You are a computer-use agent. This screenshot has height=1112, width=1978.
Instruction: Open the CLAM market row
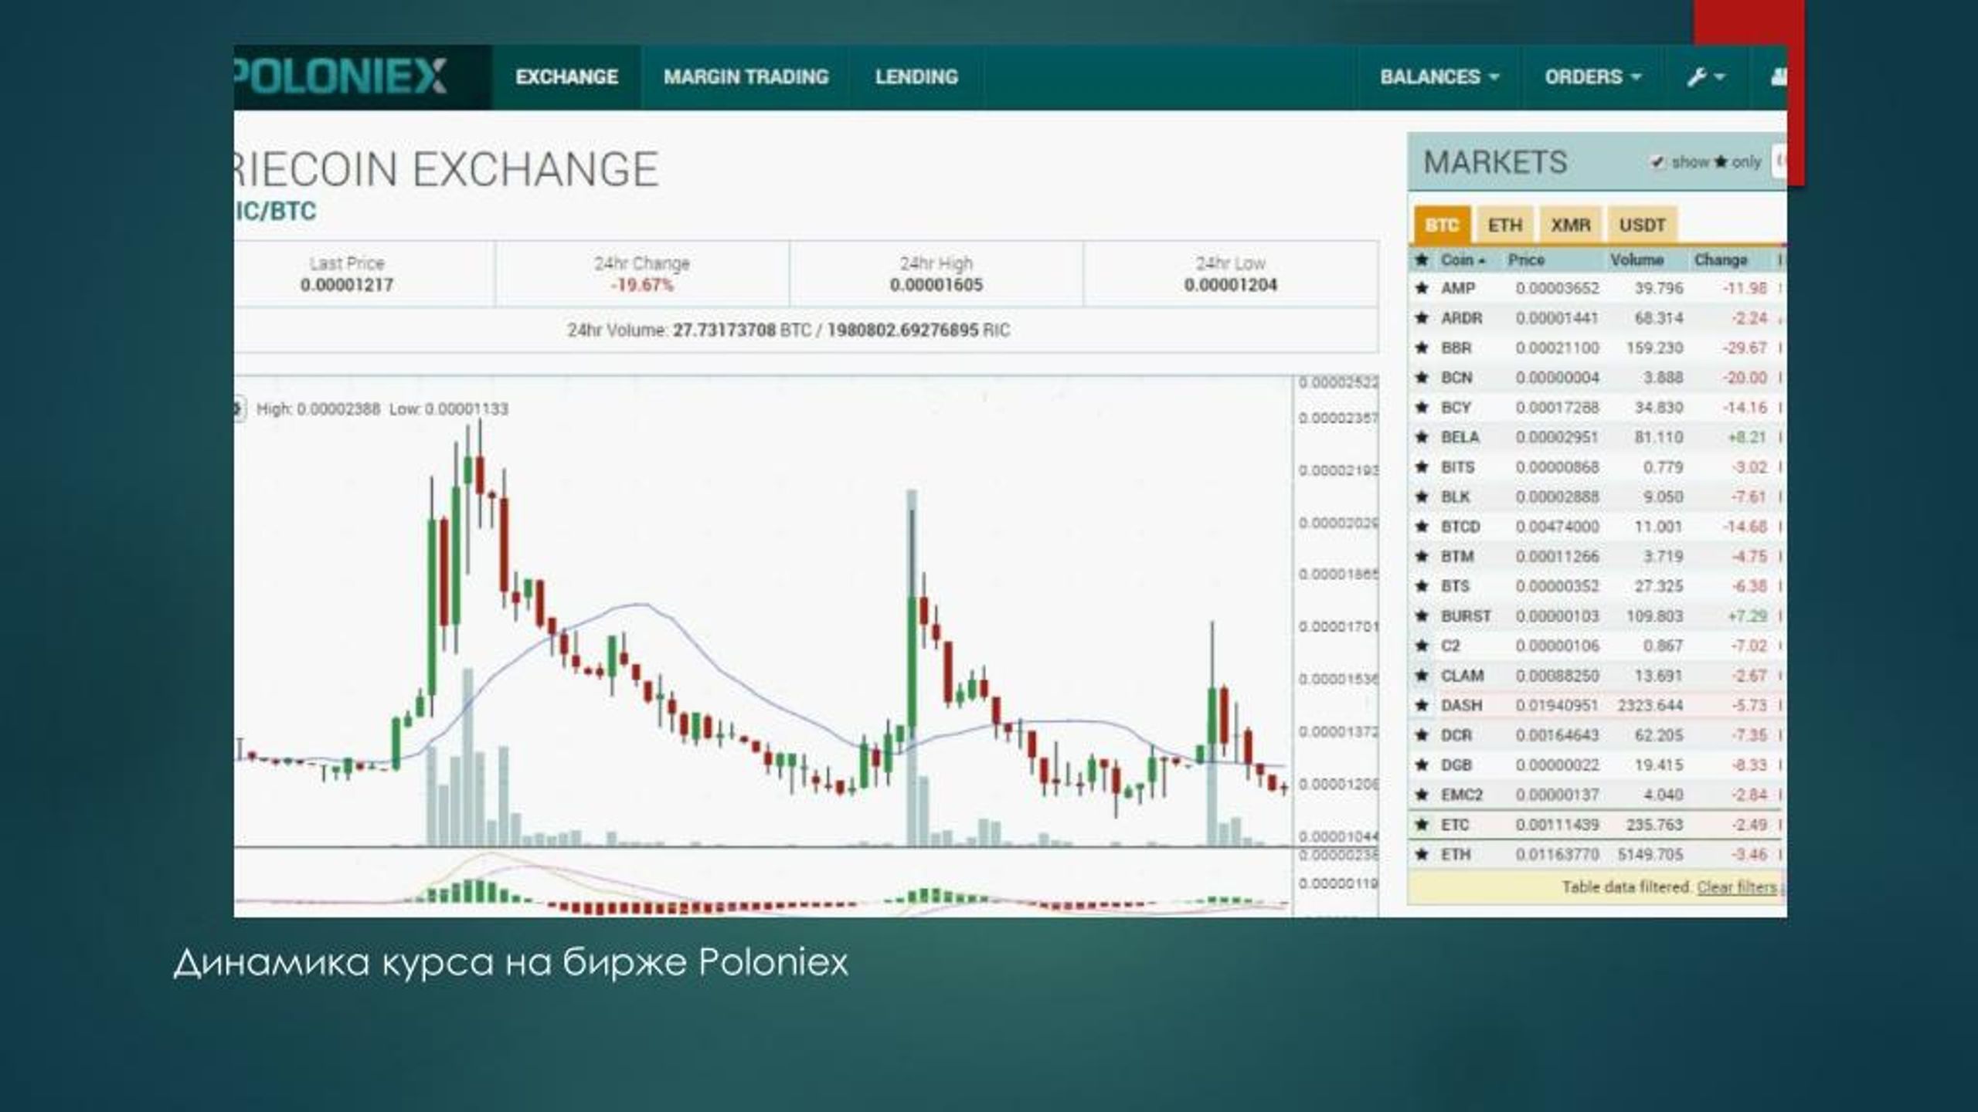(x=1596, y=676)
